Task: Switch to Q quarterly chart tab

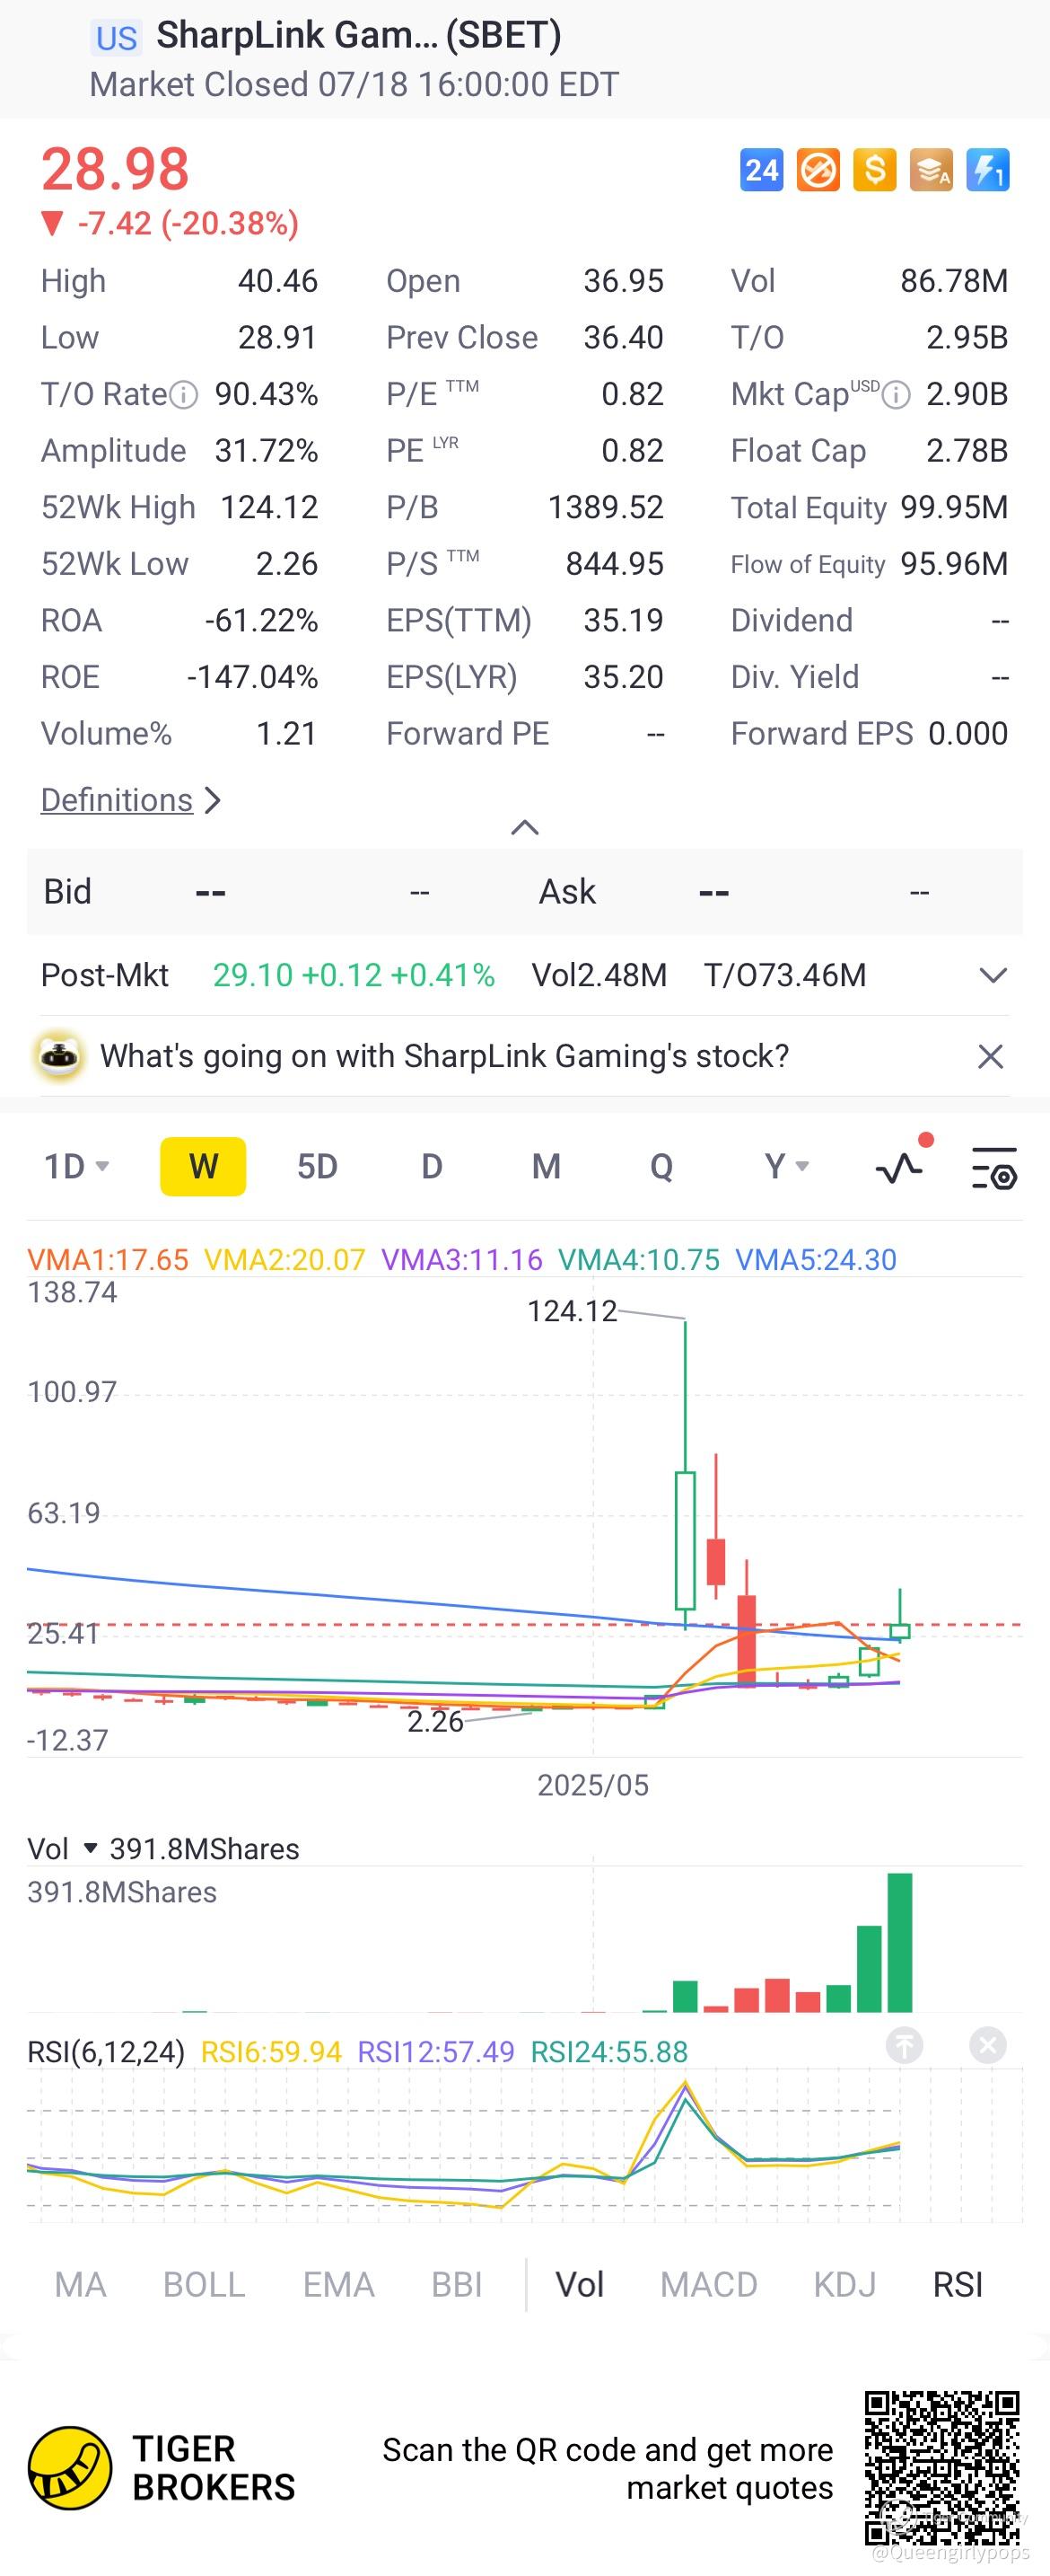Action: pyautogui.click(x=661, y=1166)
